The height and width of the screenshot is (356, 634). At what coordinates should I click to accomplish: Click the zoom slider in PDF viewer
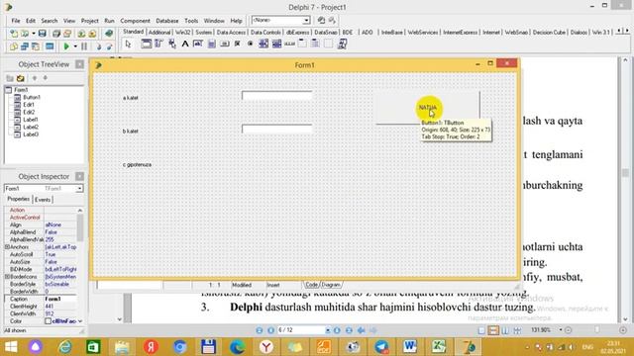tap(596, 330)
